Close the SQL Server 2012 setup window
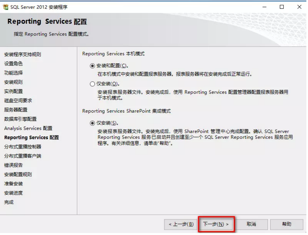The width and height of the screenshot is (308, 235). 299,7
